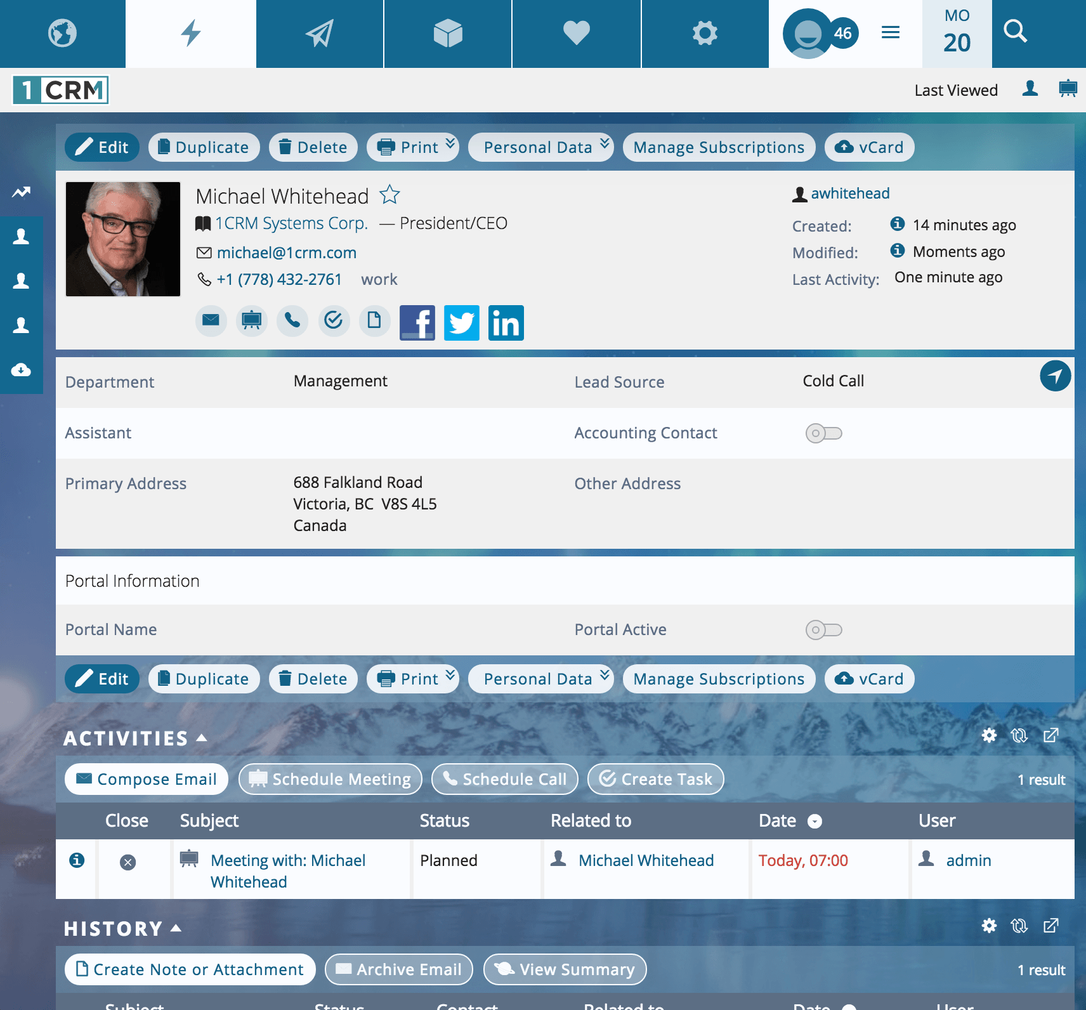Viewport: 1086px width, 1010px height.
Task: Click the Modified info icon
Action: coord(898,250)
